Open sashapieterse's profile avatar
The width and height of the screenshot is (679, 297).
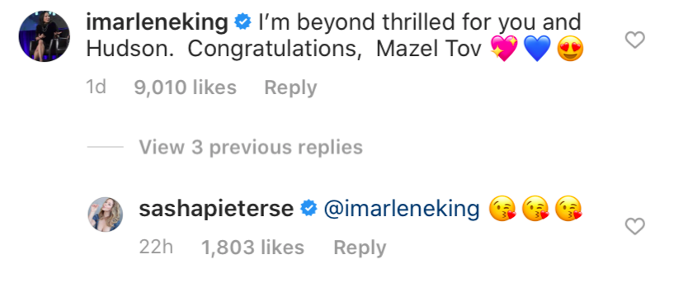click(106, 214)
